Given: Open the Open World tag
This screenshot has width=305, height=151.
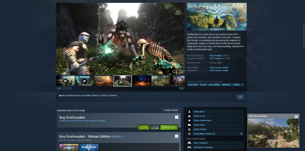Looking at the screenshot, I should pos(193,85).
